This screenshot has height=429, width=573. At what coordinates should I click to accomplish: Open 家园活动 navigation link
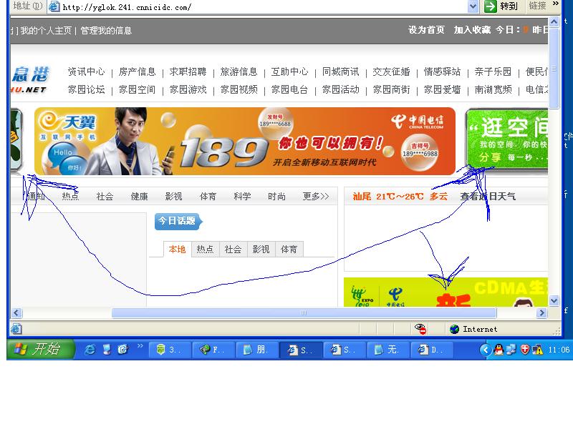pos(341,89)
